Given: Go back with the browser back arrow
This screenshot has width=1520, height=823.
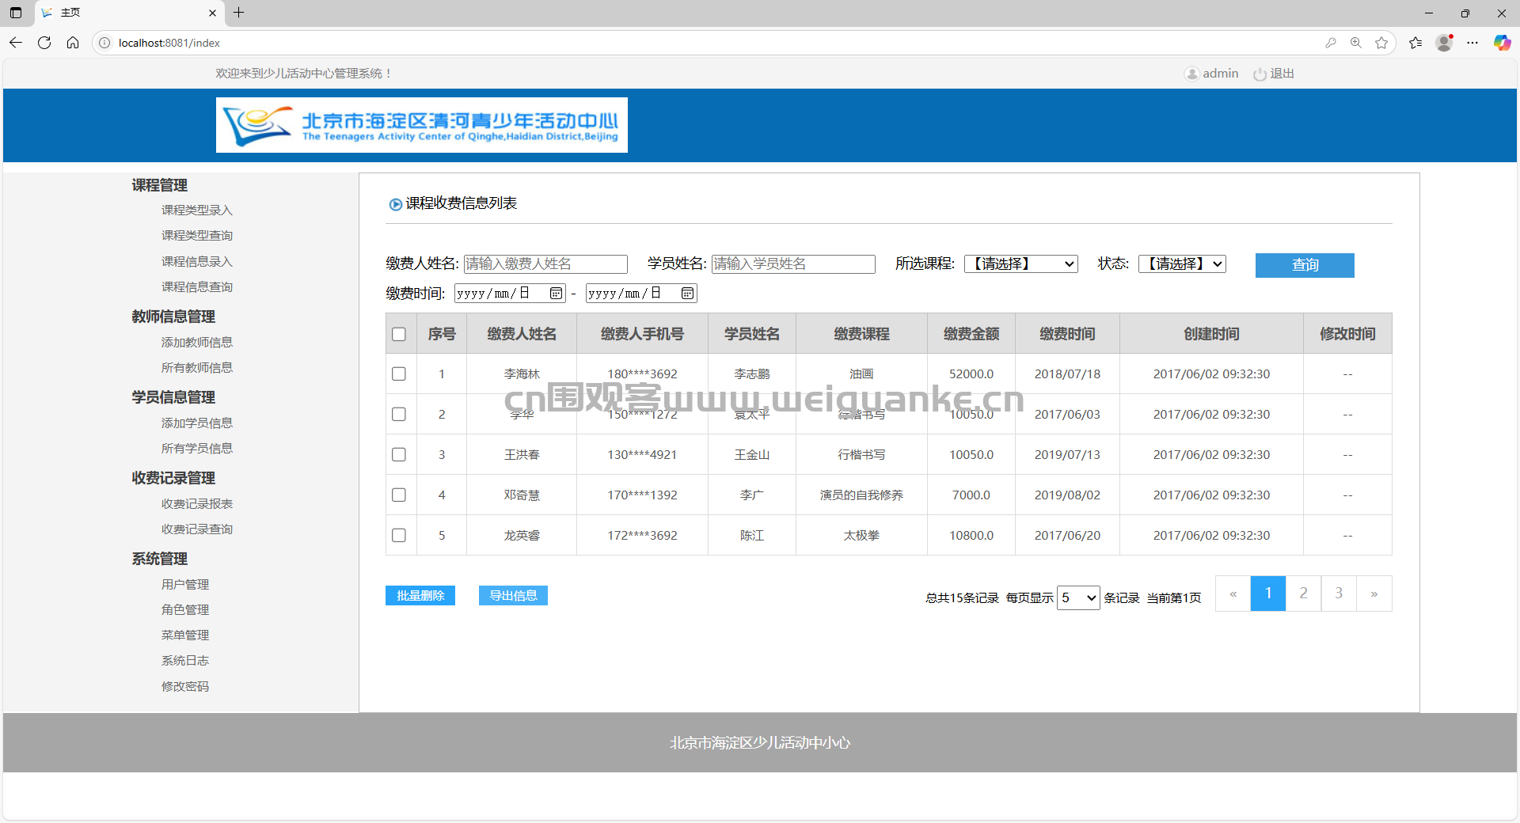Looking at the screenshot, I should (x=16, y=43).
